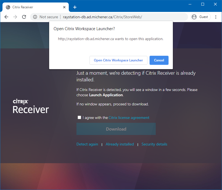The width and height of the screenshot is (222, 190).
Task: Close the Citrix Receiver tab
Action: 64,7
